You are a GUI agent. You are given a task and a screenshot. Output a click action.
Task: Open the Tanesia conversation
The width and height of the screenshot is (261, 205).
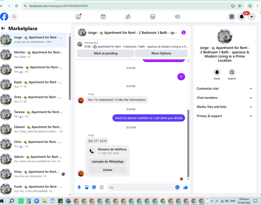click(33, 114)
